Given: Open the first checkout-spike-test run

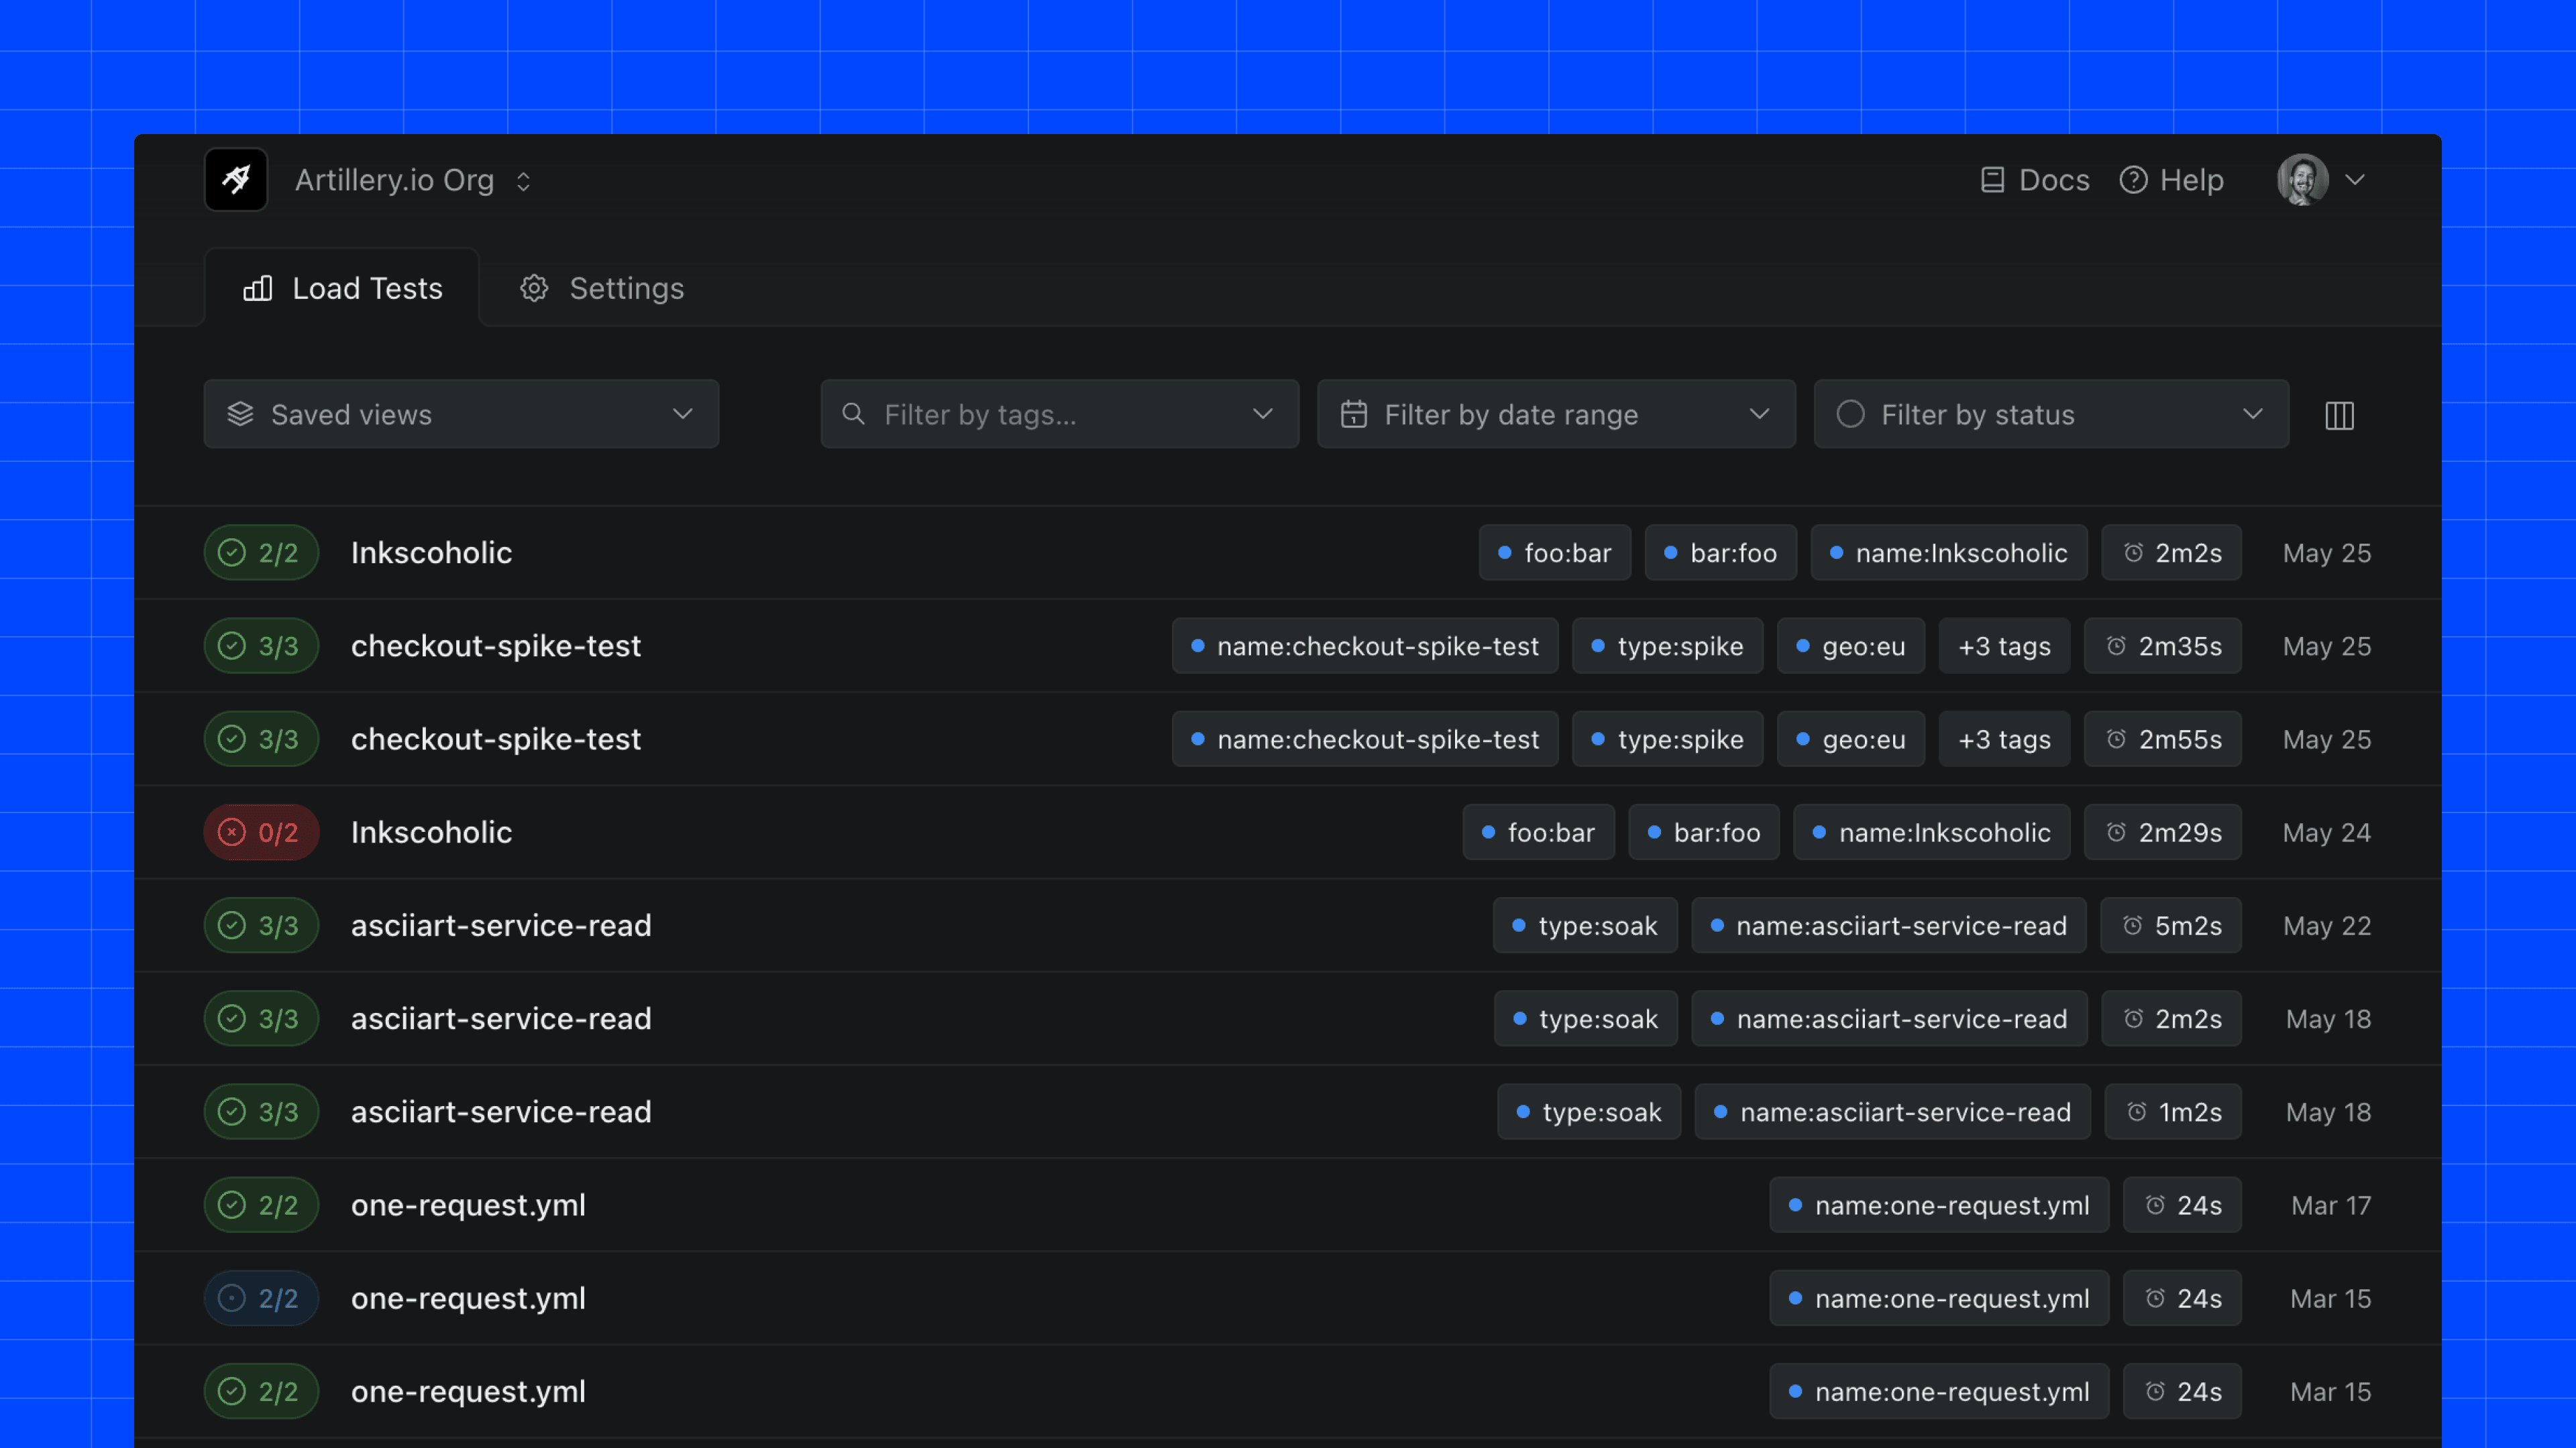Looking at the screenshot, I should point(495,646).
